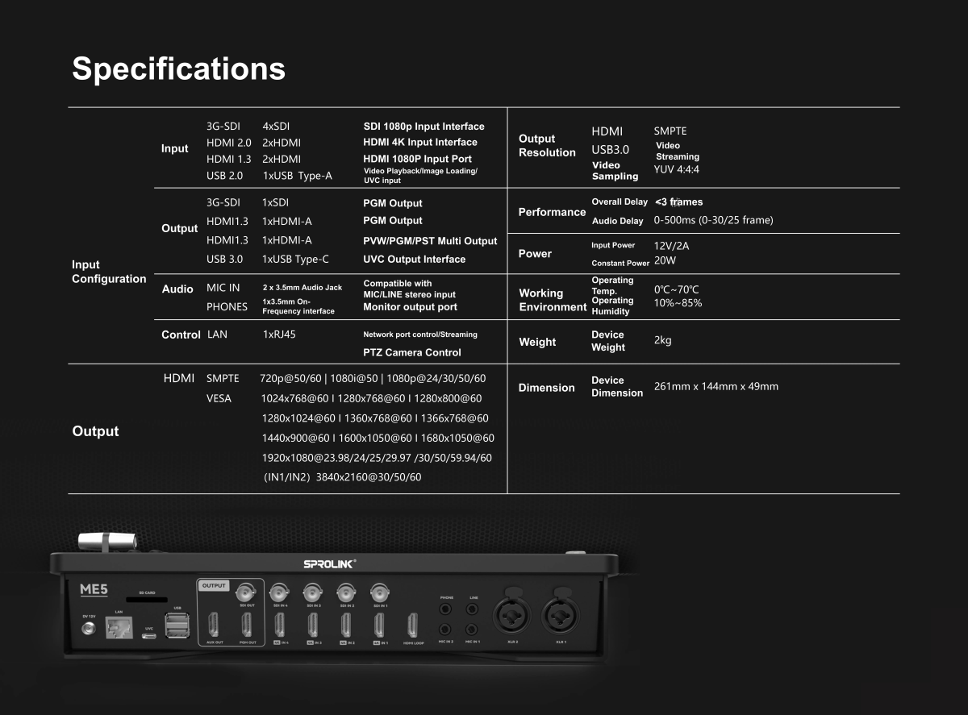Click the MIC IN 2 jack
The height and width of the screenshot is (715, 968).
point(446,630)
